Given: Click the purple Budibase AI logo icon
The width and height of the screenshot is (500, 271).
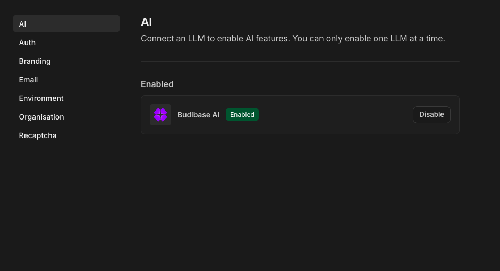Looking at the screenshot, I should (160, 115).
